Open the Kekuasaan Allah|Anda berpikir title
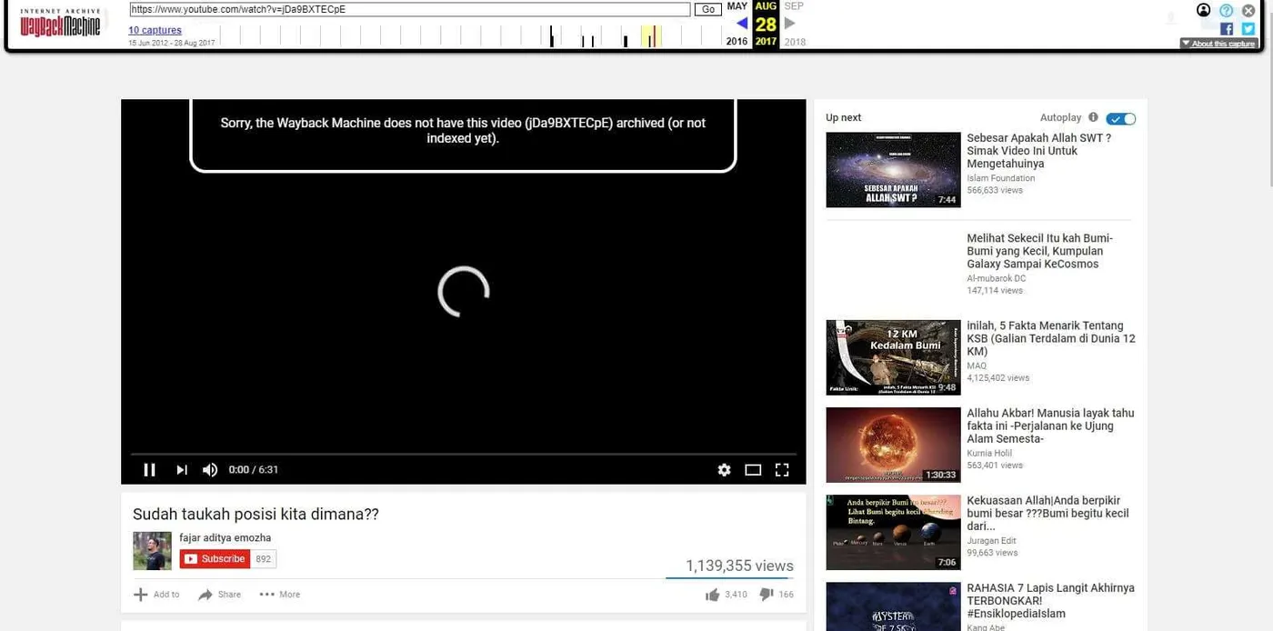1273x631 pixels. (1047, 513)
